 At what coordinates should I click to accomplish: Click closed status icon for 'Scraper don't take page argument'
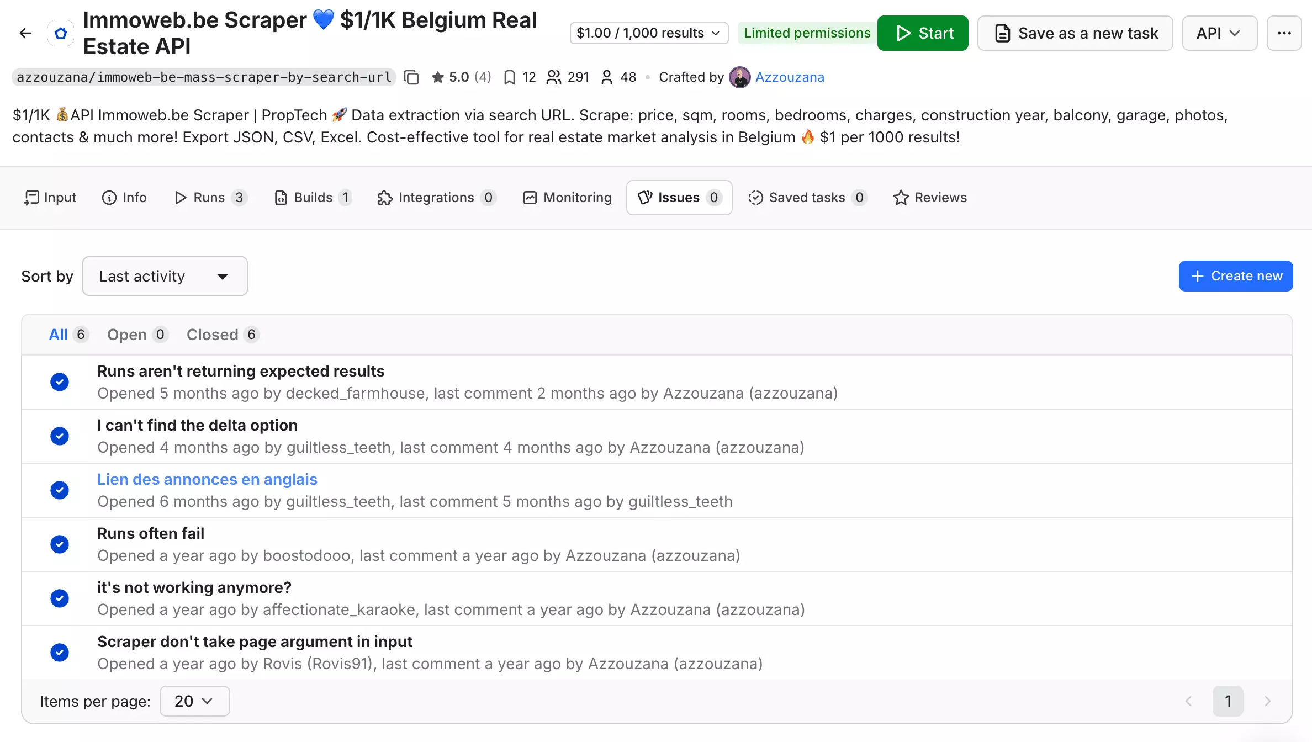click(60, 653)
